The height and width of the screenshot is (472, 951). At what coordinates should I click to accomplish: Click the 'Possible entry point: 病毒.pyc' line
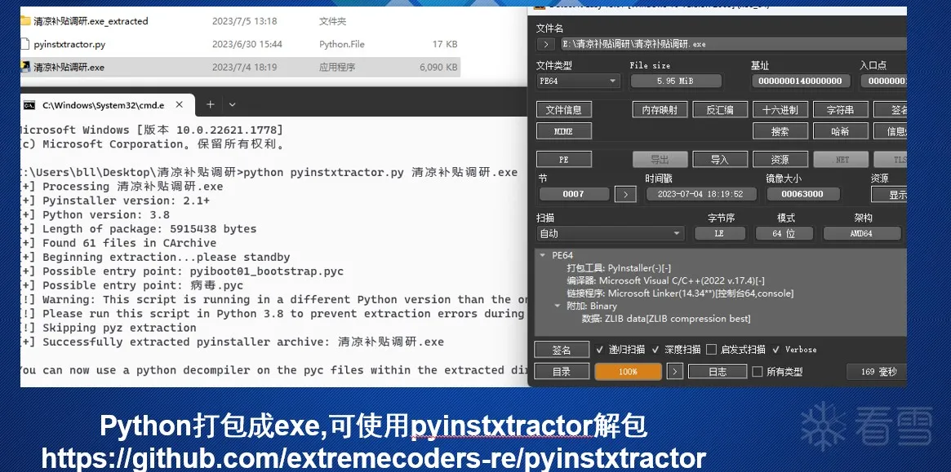[x=131, y=285]
